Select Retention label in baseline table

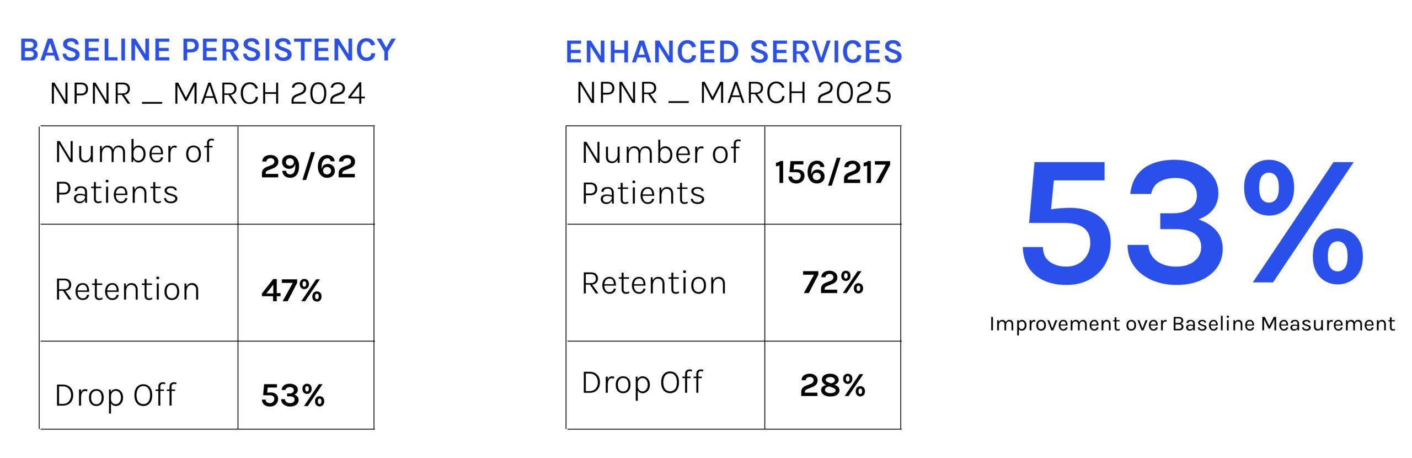pyautogui.click(x=127, y=289)
